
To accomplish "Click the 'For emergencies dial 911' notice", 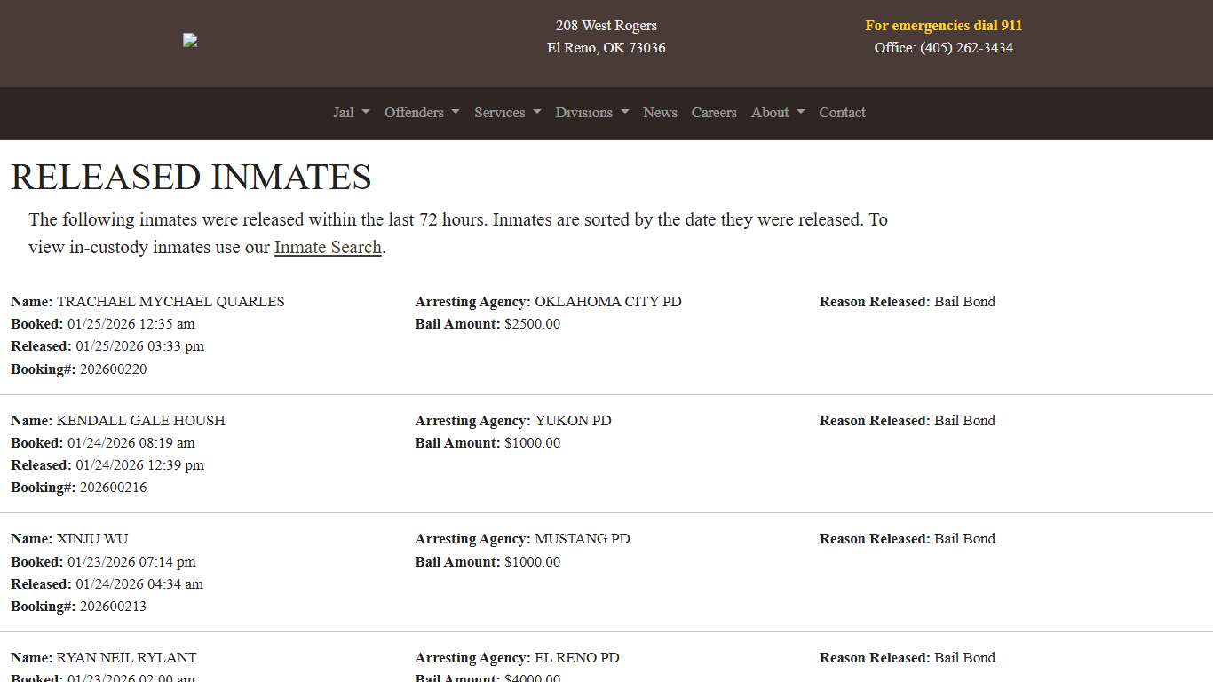I will pos(943,26).
